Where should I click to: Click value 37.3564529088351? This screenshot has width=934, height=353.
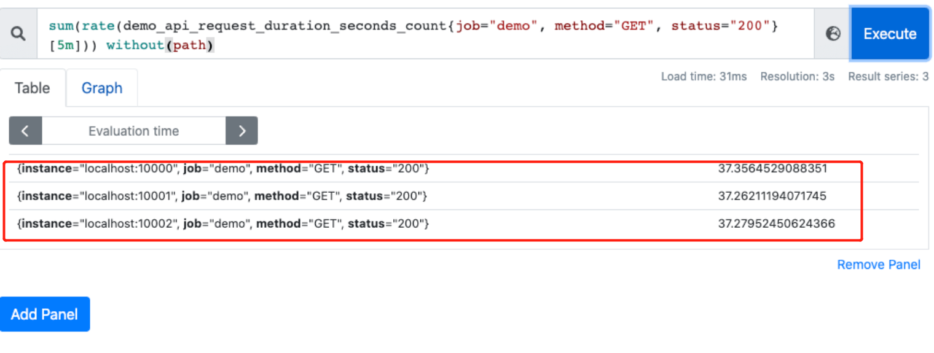coord(772,168)
